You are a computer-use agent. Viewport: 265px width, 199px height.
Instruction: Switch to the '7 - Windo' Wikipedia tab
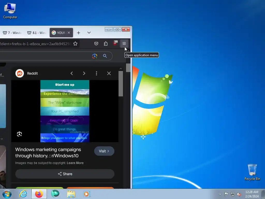coord(12,33)
